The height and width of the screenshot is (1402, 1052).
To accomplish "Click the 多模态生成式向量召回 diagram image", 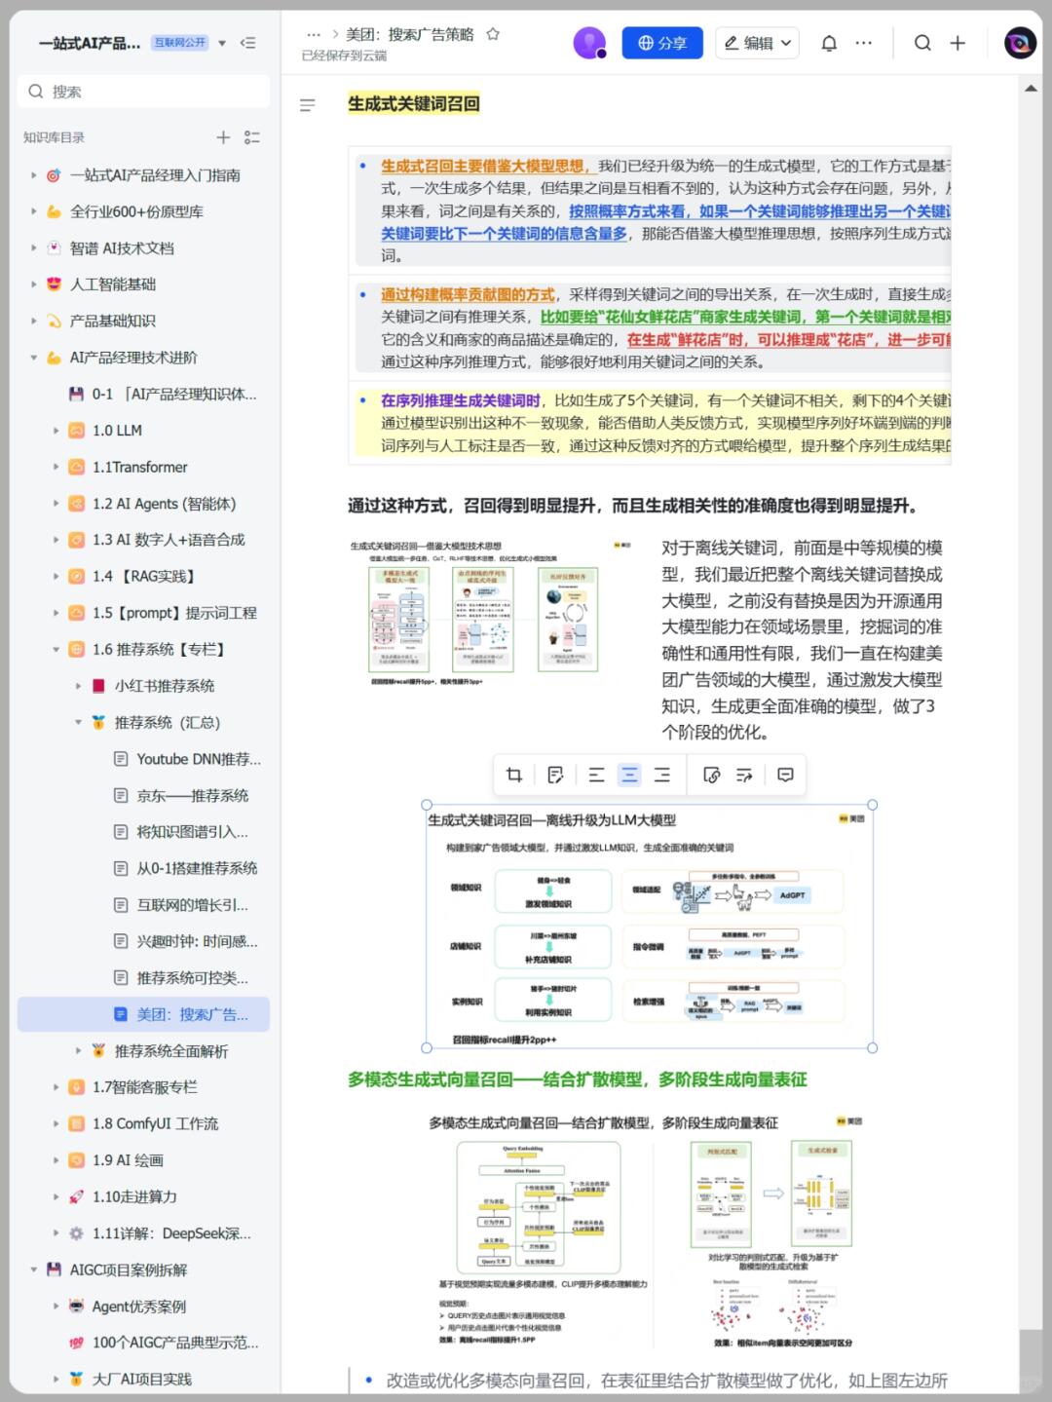I will [649, 1231].
